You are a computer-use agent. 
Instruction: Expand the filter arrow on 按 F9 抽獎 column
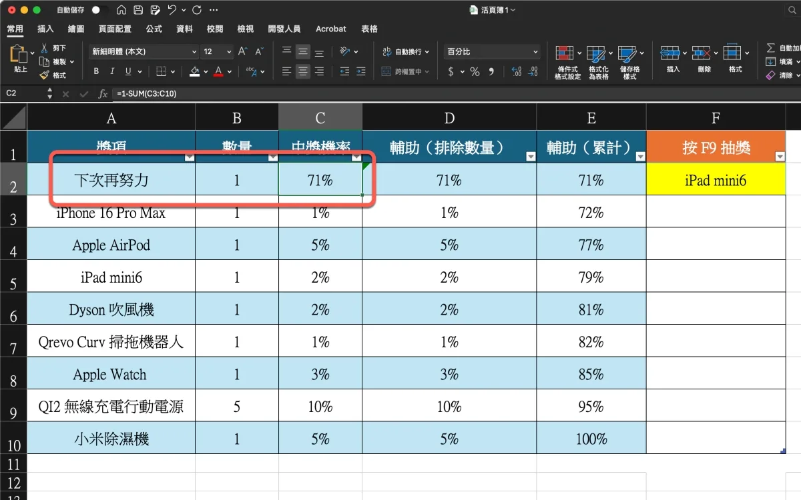tap(780, 157)
